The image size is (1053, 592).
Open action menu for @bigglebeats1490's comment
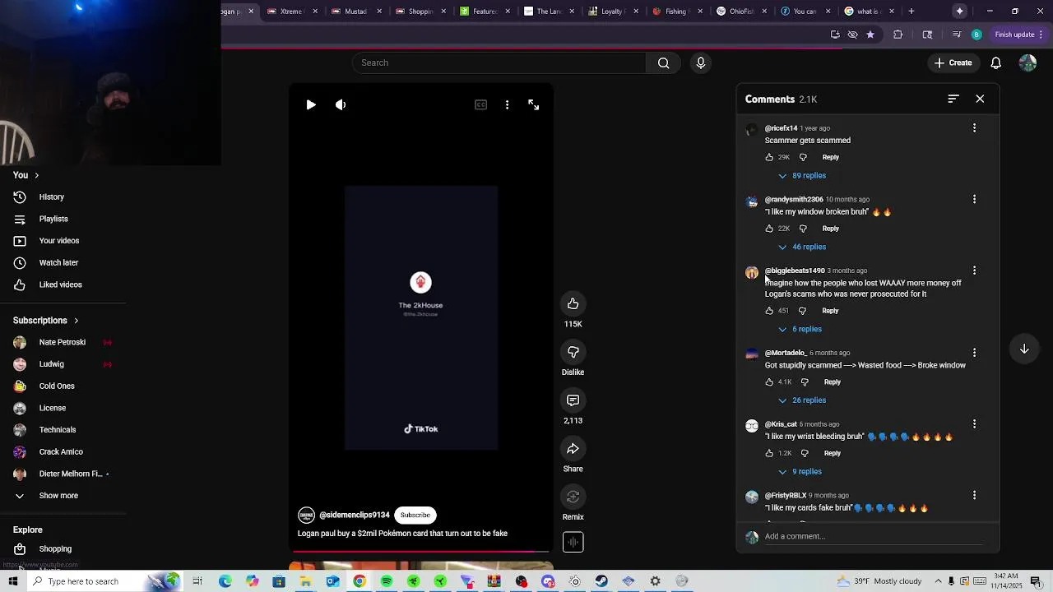point(974,271)
